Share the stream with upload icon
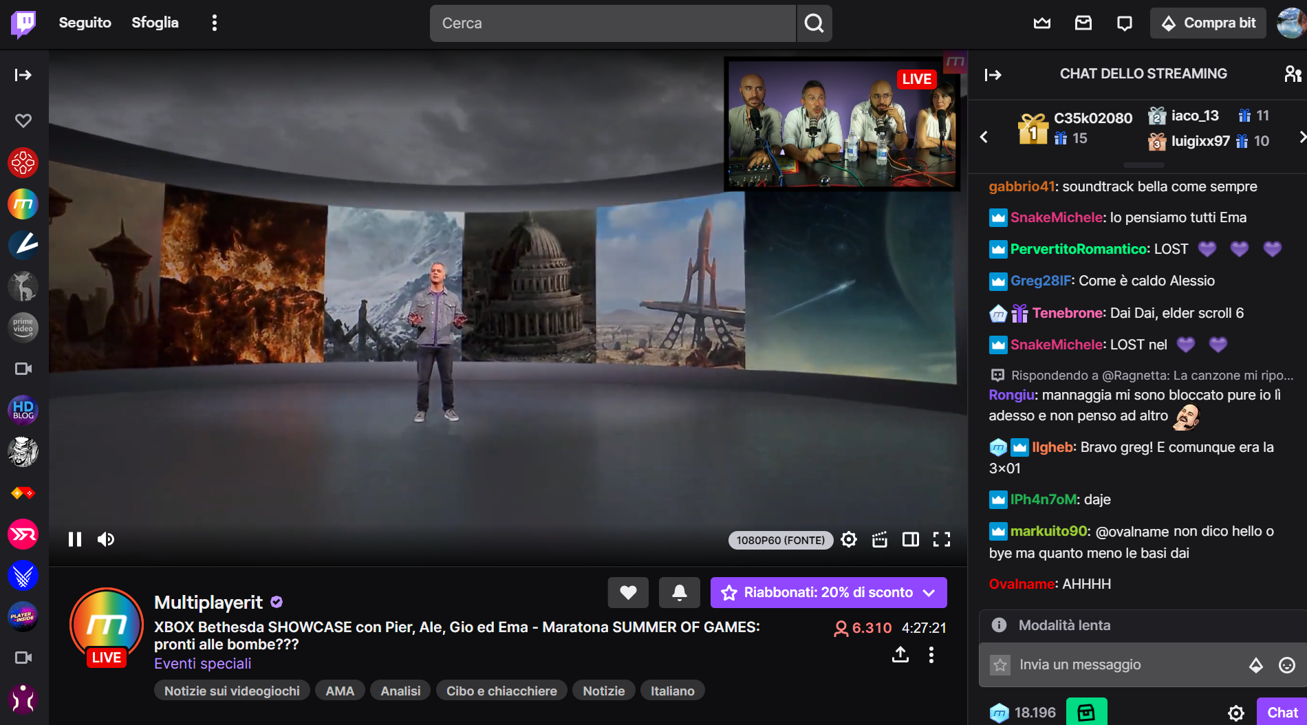The image size is (1307, 725). 900,654
